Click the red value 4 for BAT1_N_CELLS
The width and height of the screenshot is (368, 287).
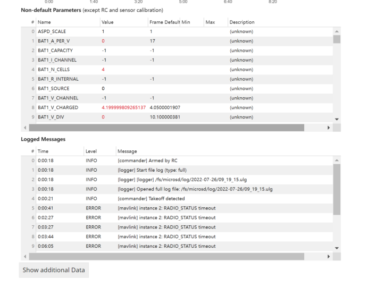click(x=103, y=70)
